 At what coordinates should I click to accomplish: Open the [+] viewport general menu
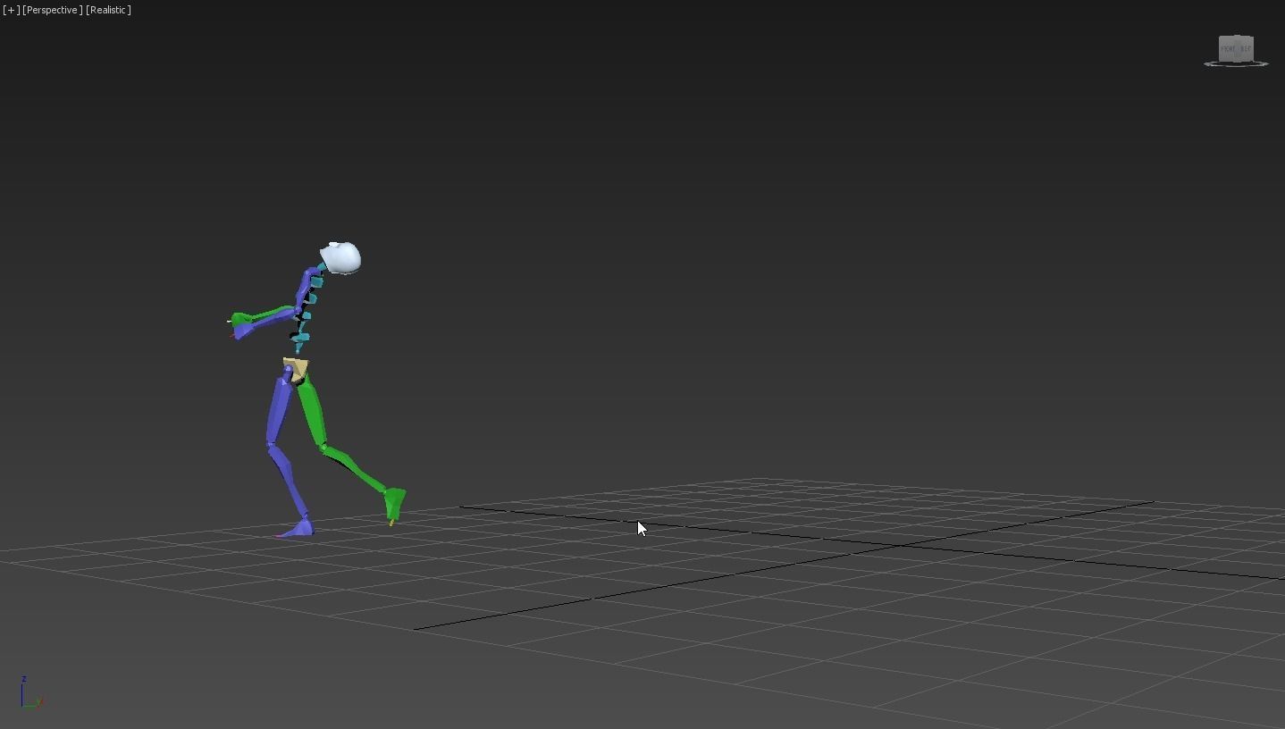coord(11,10)
